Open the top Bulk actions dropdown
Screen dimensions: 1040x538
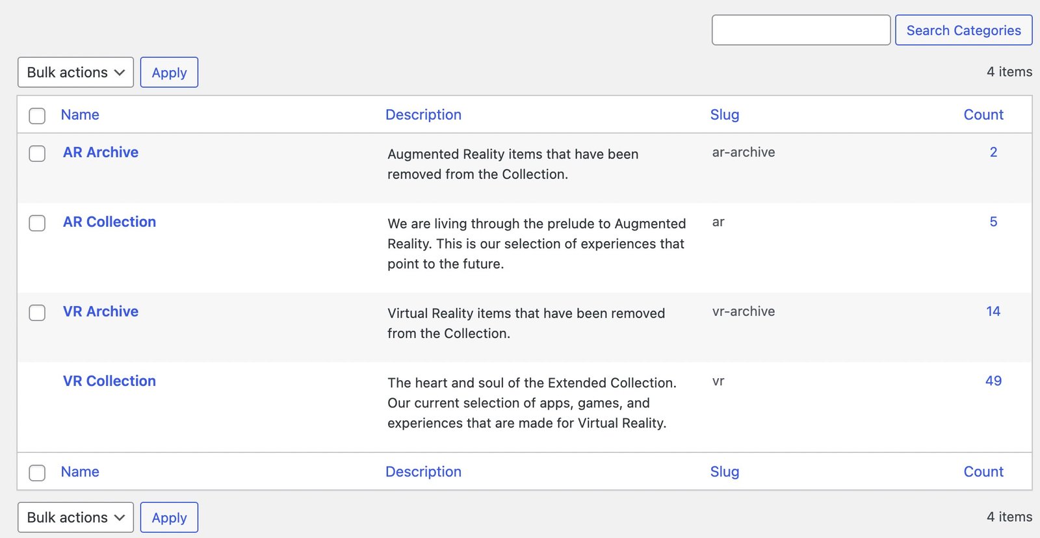click(x=75, y=72)
